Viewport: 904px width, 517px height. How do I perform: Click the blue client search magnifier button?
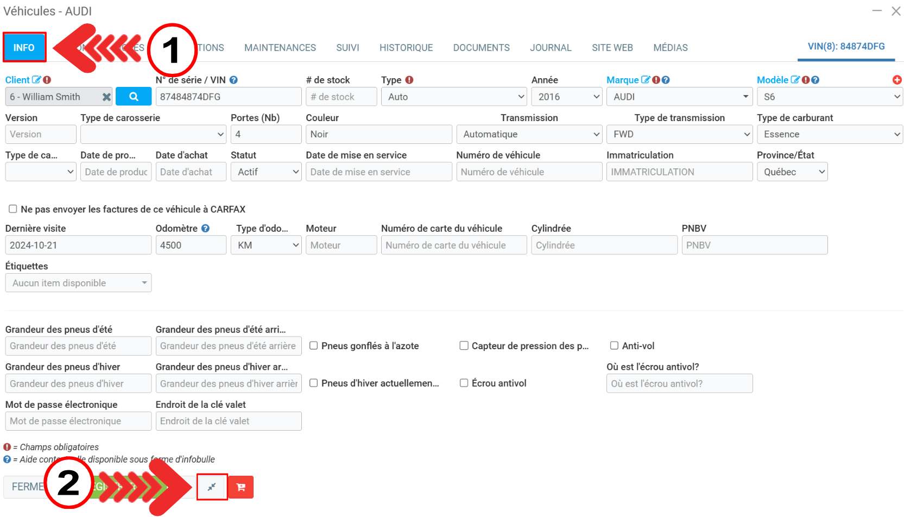click(134, 97)
